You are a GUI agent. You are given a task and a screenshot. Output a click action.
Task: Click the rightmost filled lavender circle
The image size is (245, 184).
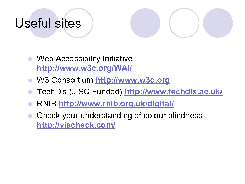coord(218,23)
